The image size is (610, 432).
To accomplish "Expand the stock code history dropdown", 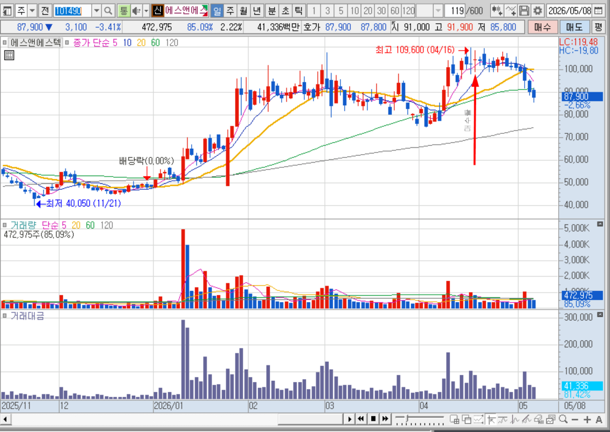I will tap(97, 11).
